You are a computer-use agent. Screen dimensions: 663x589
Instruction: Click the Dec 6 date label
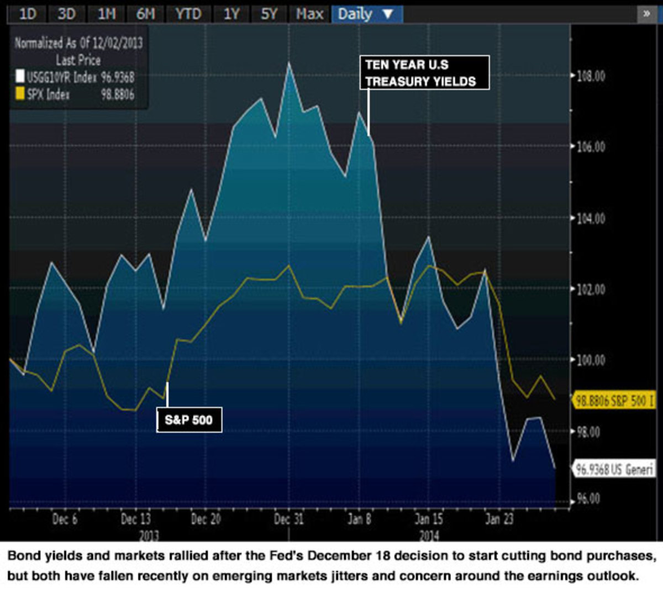(65, 519)
